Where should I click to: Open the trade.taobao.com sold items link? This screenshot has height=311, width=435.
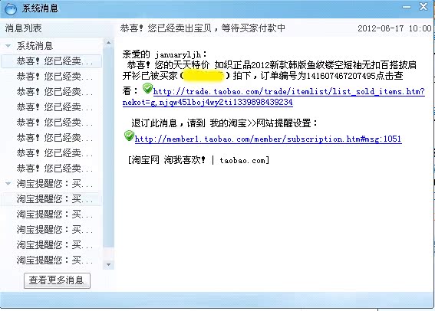pyautogui.click(x=274, y=97)
